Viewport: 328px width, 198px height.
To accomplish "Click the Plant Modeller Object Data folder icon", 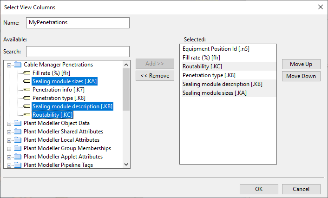I will point(18,123).
